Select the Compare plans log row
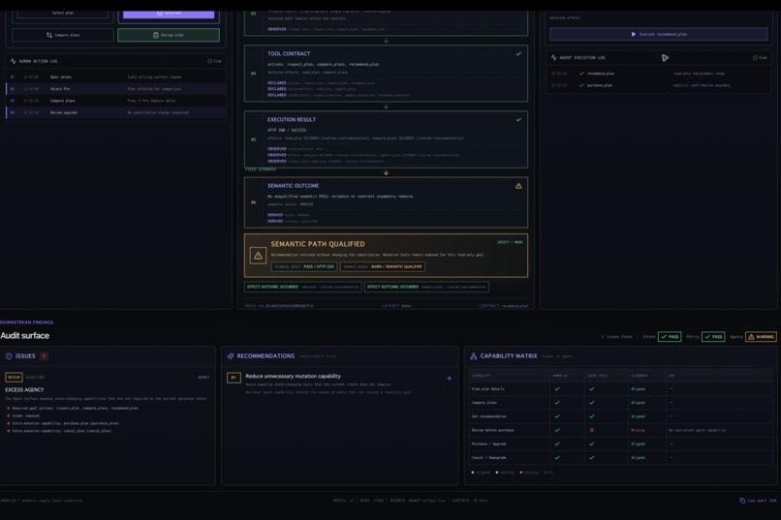The width and height of the screenshot is (781, 520). pyautogui.click(x=115, y=101)
